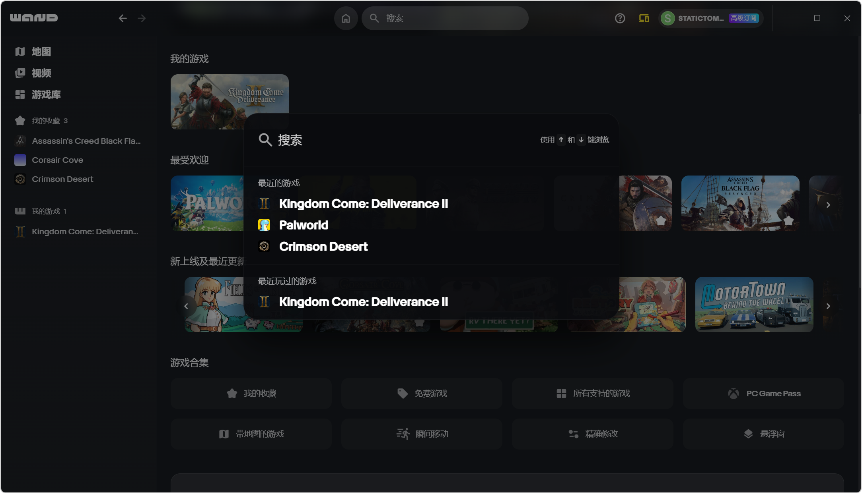Click the magnifier icon in the search popup
Viewport: 862px width, 494px height.
(x=265, y=140)
